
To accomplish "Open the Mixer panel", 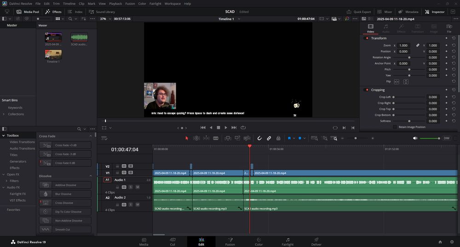I will (385, 12).
